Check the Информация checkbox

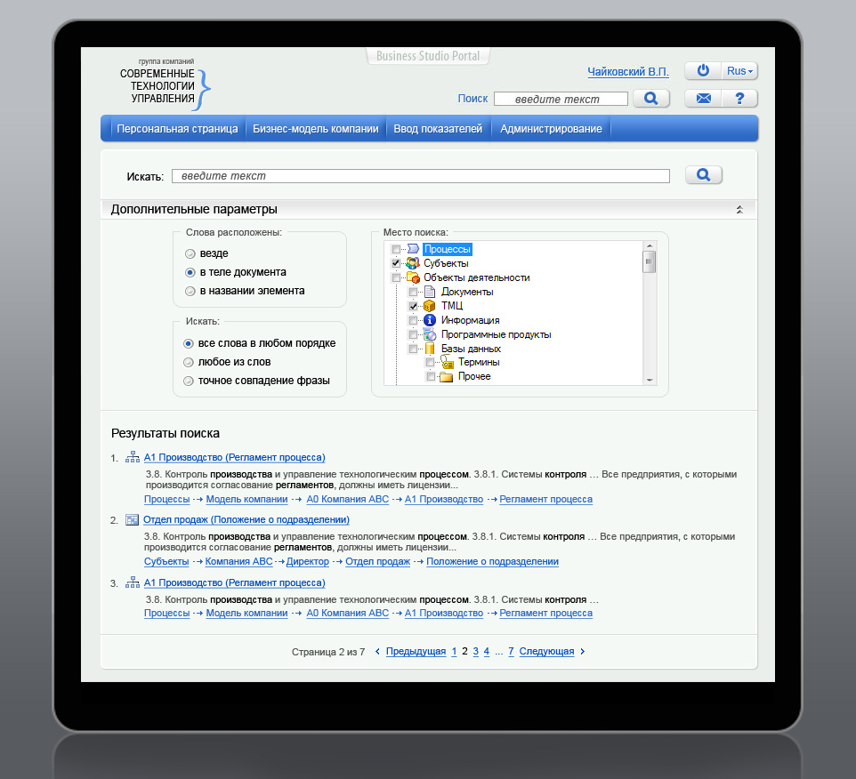pyautogui.click(x=413, y=320)
